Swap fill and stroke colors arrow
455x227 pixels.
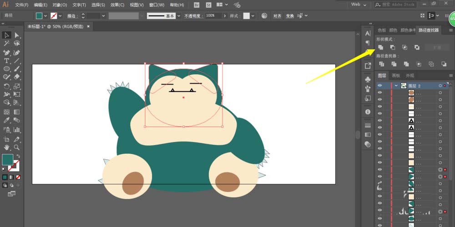(x=18, y=156)
